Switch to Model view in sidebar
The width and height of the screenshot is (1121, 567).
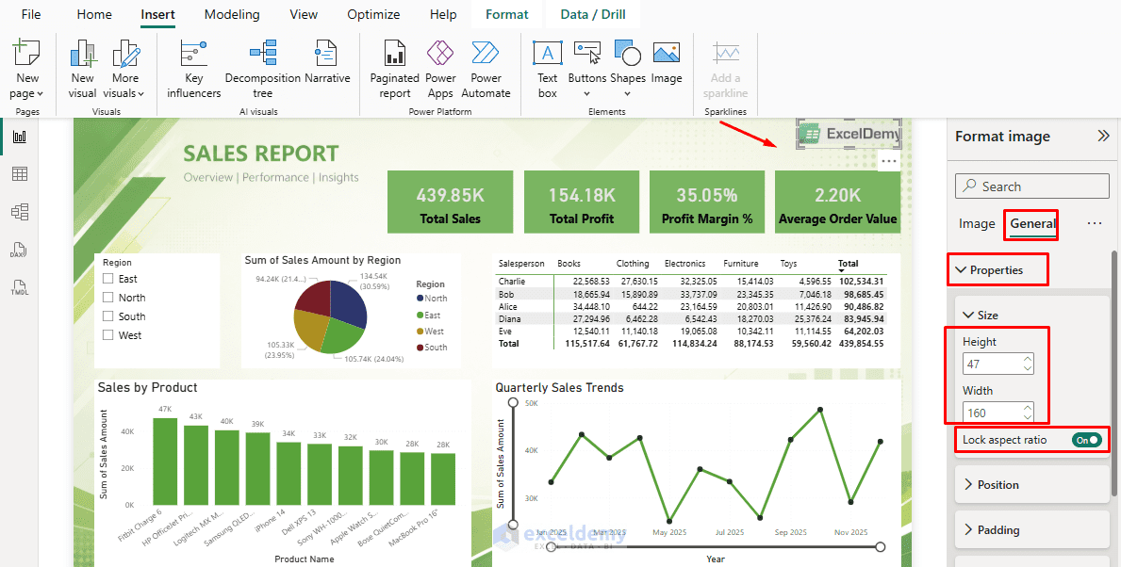[19, 211]
